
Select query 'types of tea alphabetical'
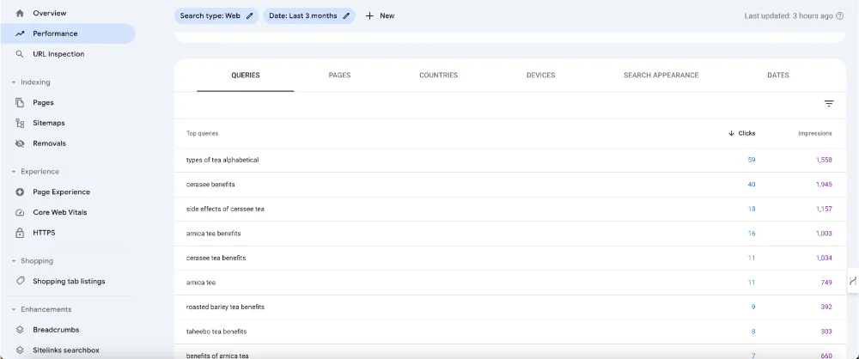[x=222, y=160]
